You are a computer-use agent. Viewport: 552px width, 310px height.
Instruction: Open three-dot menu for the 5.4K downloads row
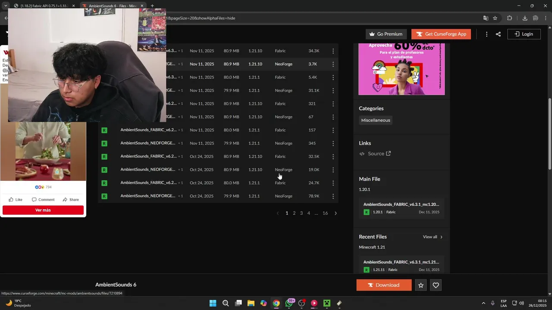point(333,77)
